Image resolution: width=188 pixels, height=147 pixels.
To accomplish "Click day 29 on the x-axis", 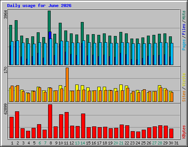I will [165, 143].
